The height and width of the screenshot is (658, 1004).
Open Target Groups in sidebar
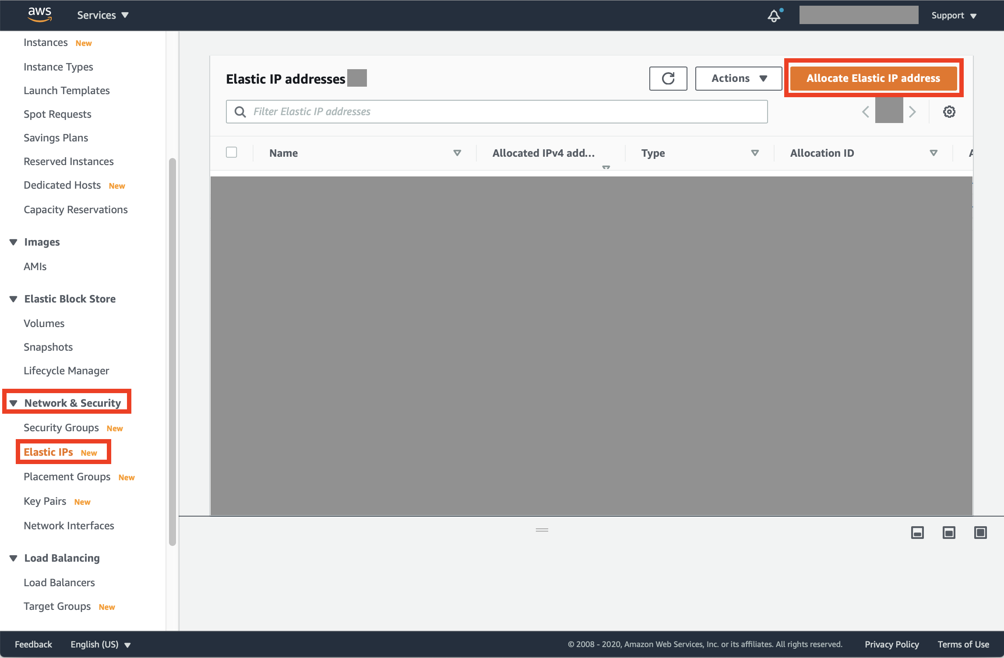point(57,606)
